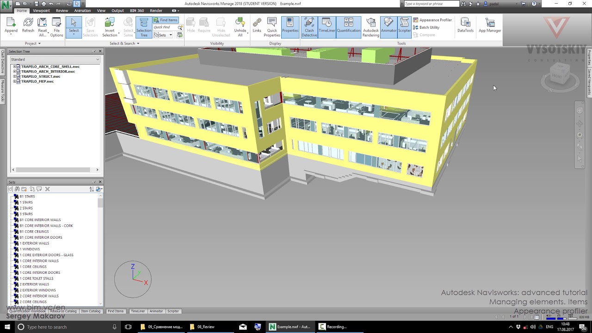Toggle Scripter window
Viewport: 592px width, 333px height.
point(404,27)
